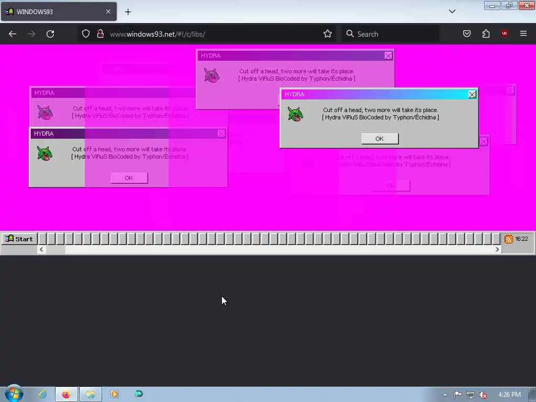
Task: Show hidden system tray icons
Action: coord(445,395)
